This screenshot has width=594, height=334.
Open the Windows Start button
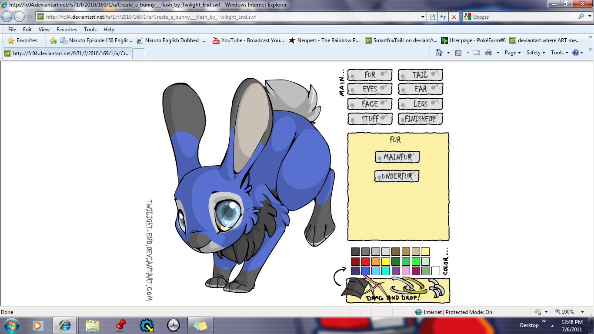(12, 325)
